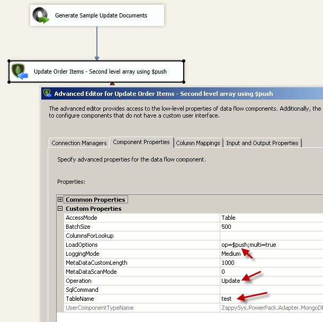Open the Connection Managers tab
Viewport: 323px width, 322px height.
[79, 143]
